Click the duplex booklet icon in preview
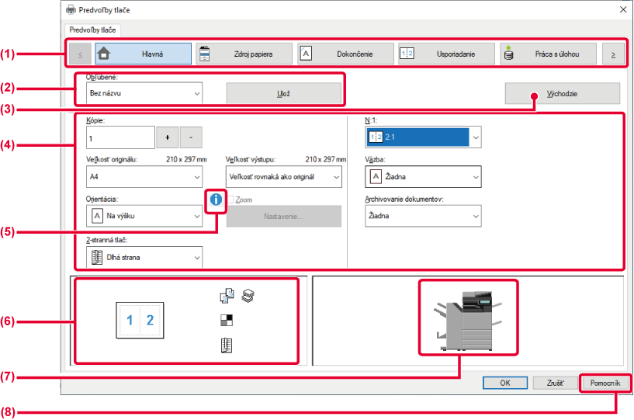Screen dimensions: 634x420 [x=227, y=345]
